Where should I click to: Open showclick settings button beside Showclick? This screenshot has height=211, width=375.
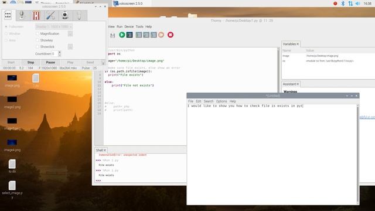[x=70, y=47]
